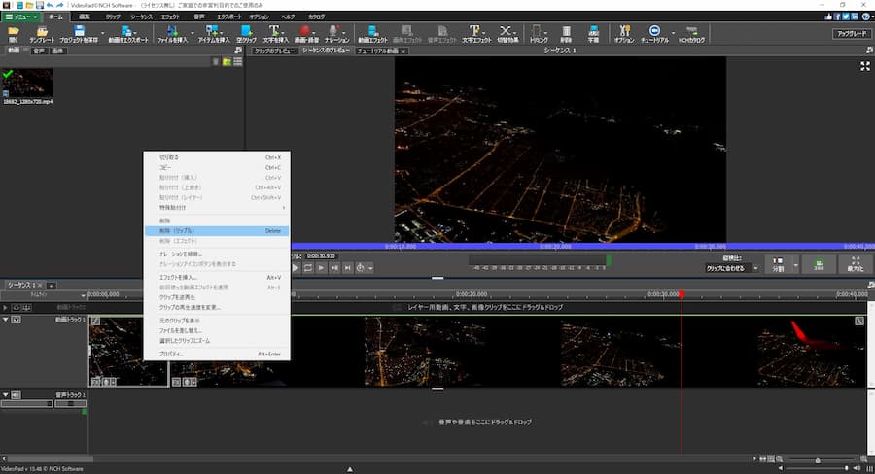This screenshot has height=474, width=875.
Task: Click the ナレーション record icon
Action: 336,33
